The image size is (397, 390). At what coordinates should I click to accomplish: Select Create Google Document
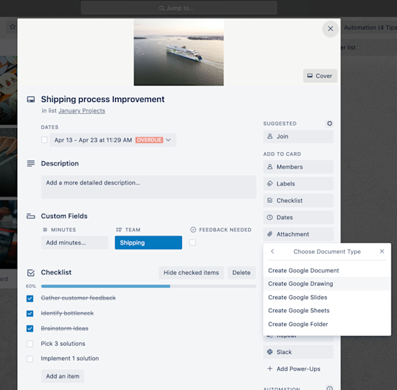(327, 271)
